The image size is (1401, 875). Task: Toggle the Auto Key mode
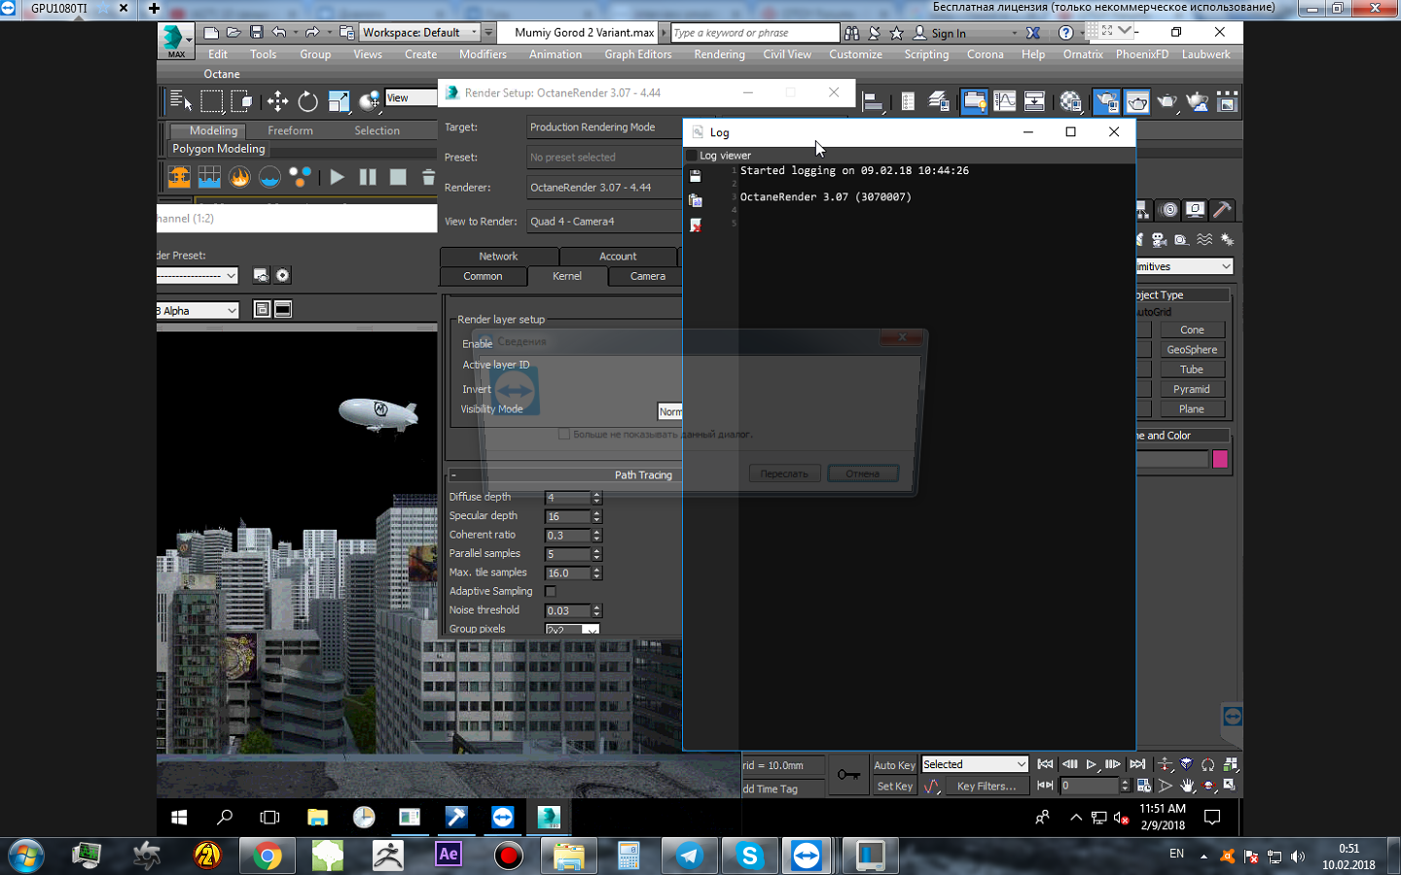click(894, 765)
